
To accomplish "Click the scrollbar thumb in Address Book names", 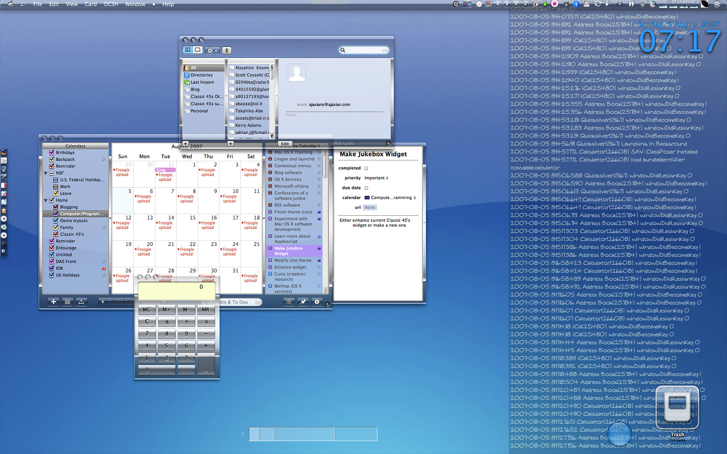I will tap(272, 75).
